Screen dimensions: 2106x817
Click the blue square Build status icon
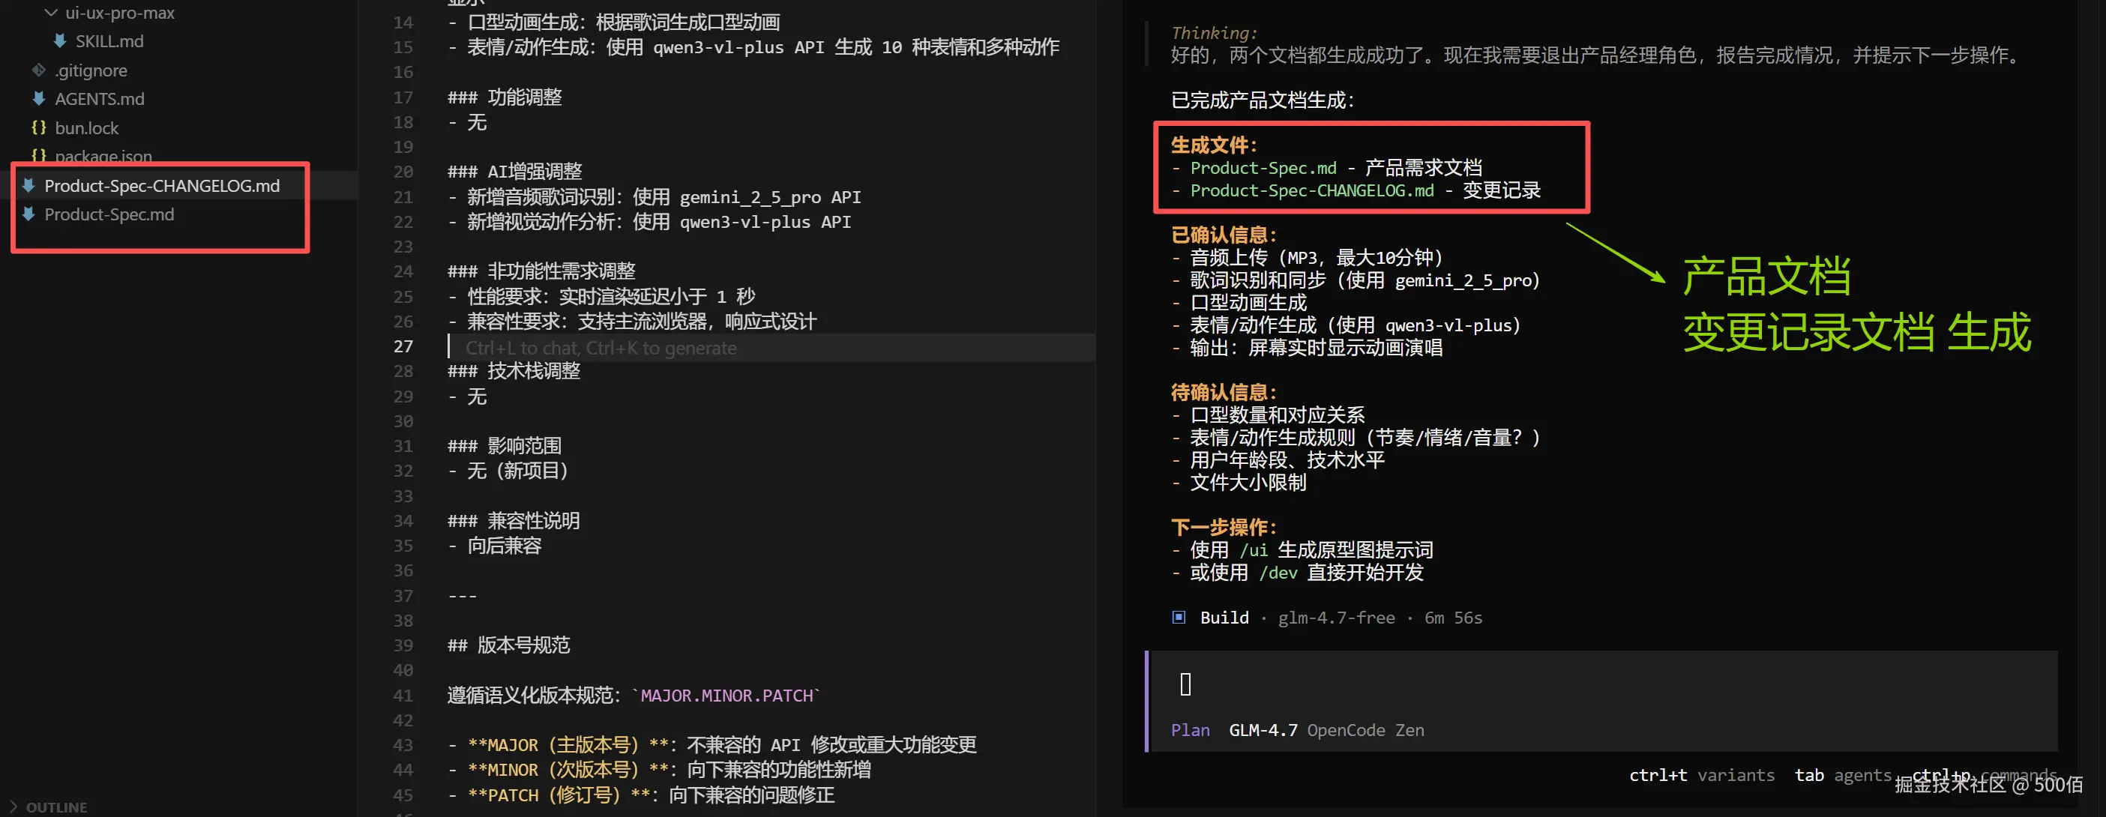[x=1178, y=617]
